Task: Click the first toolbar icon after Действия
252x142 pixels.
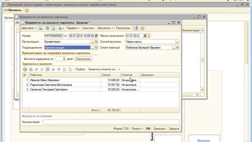Action: tap(41, 28)
